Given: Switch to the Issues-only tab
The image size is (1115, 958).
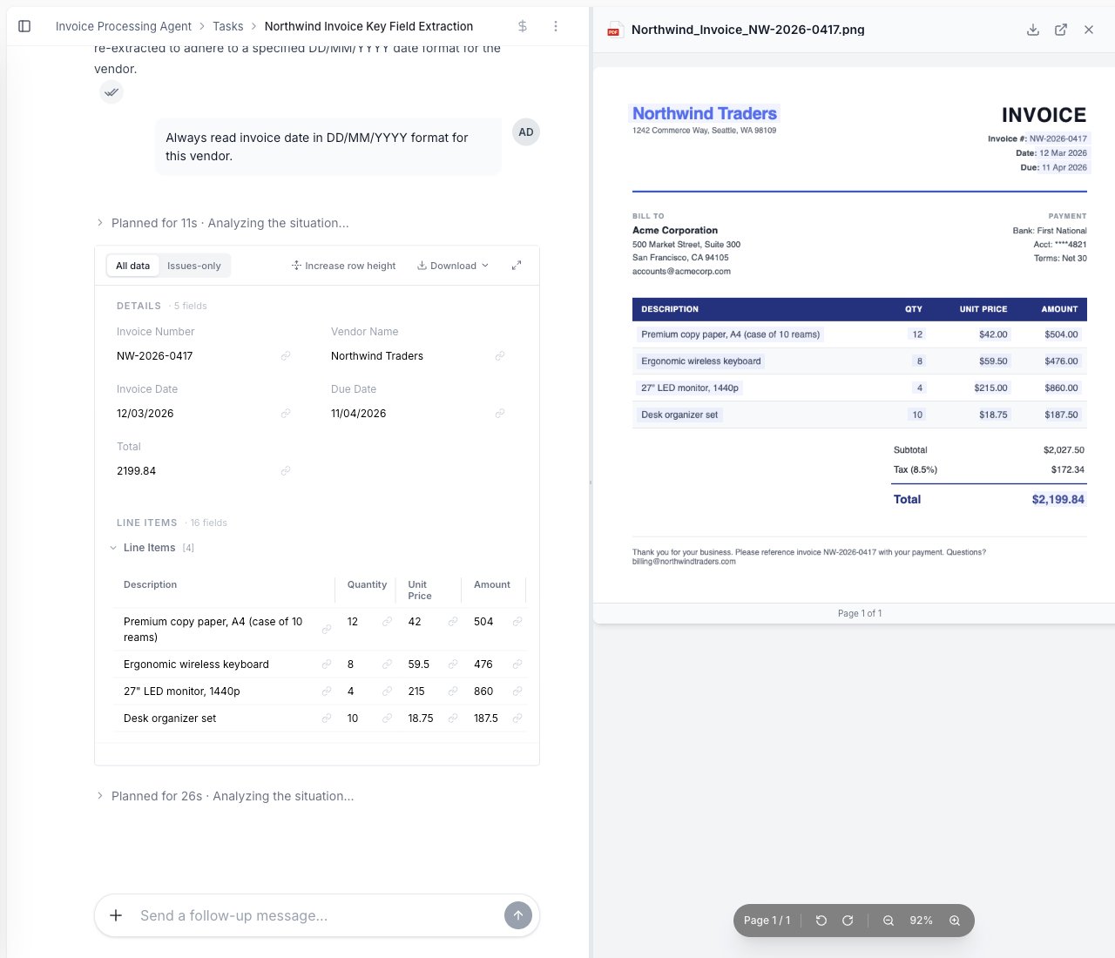Looking at the screenshot, I should [194, 266].
